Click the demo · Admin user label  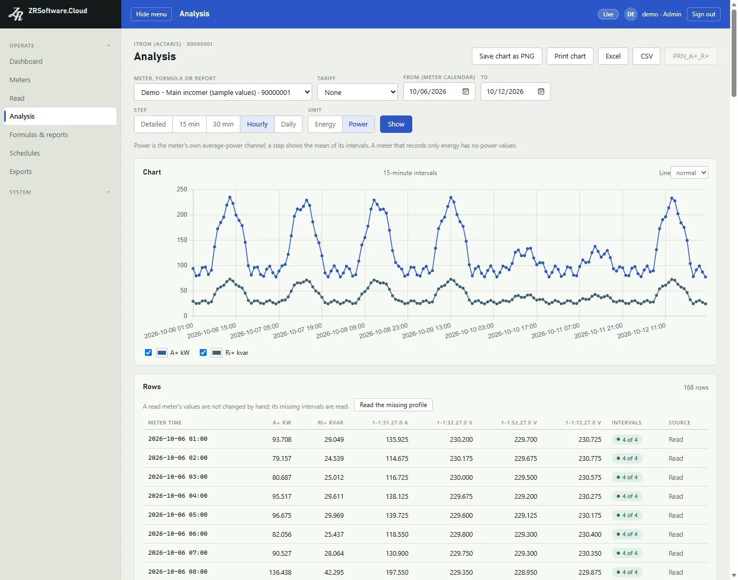coord(662,14)
